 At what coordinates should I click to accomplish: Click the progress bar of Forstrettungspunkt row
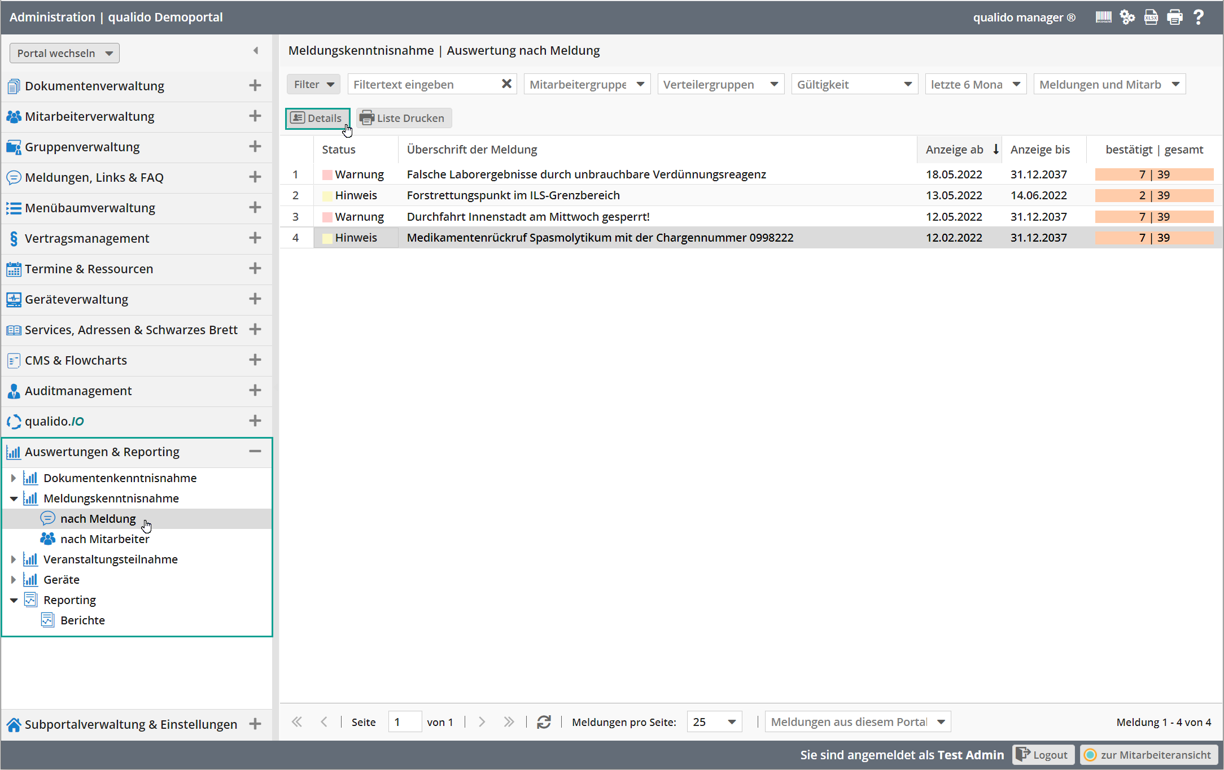(x=1155, y=195)
